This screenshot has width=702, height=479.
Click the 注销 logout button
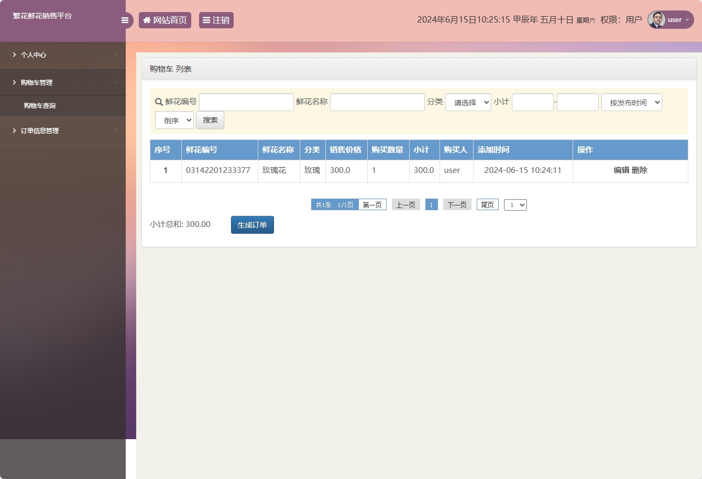(216, 20)
